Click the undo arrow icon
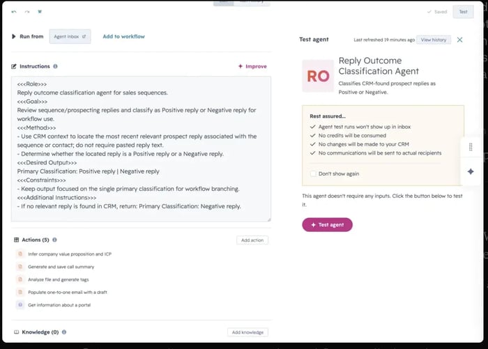Viewport: 488px width, 349px height. click(x=14, y=12)
